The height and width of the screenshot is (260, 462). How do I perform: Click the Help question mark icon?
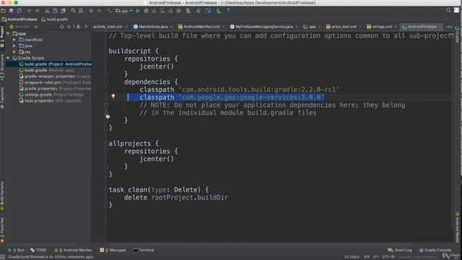click(228, 11)
